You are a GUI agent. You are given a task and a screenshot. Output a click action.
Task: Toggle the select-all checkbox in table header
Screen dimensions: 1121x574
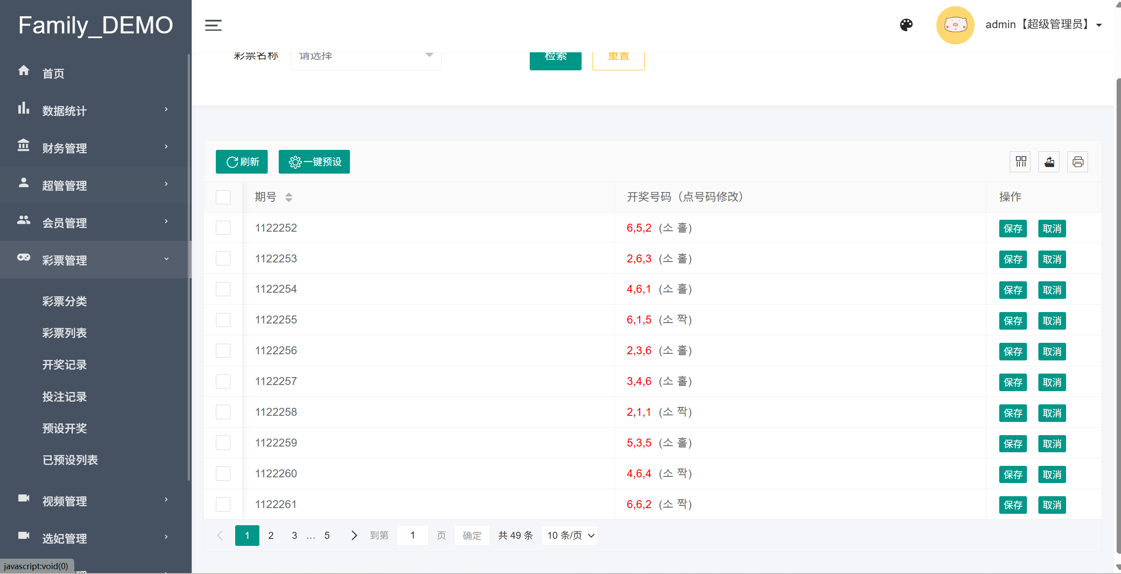pos(223,197)
